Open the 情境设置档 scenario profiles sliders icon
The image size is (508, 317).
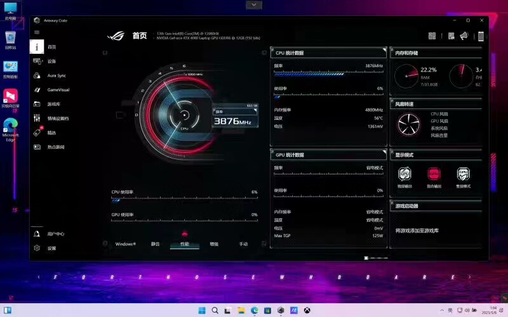pos(37,118)
